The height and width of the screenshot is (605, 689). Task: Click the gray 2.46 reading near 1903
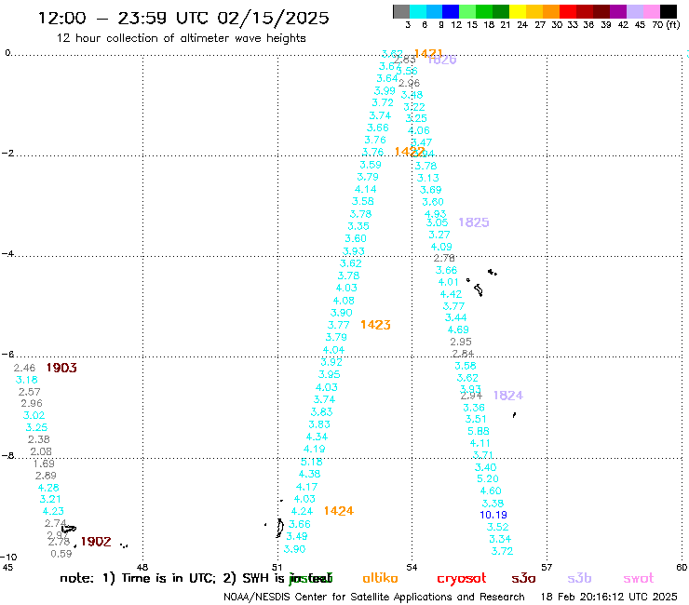coord(24,368)
